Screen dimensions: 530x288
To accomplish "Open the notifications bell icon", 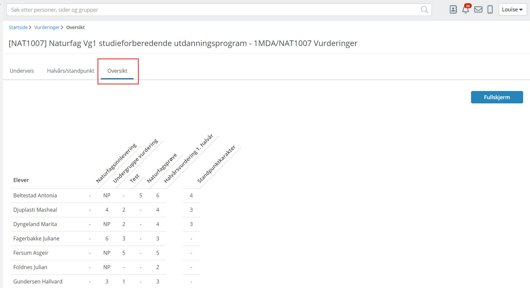I will (465, 9).
